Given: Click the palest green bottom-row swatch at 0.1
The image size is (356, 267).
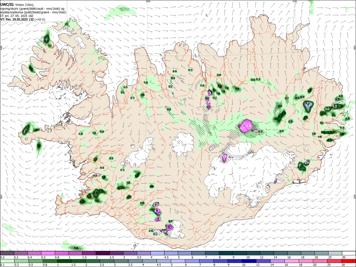Looking at the screenshot, I should point(7,261).
